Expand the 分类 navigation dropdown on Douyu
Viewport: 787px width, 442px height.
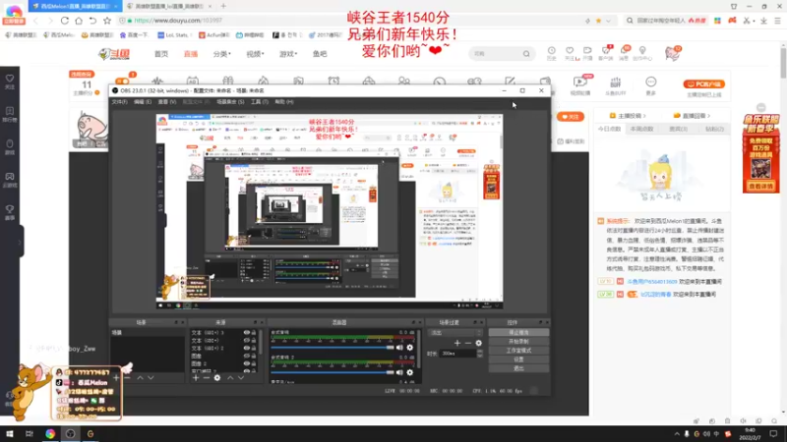[x=222, y=54]
